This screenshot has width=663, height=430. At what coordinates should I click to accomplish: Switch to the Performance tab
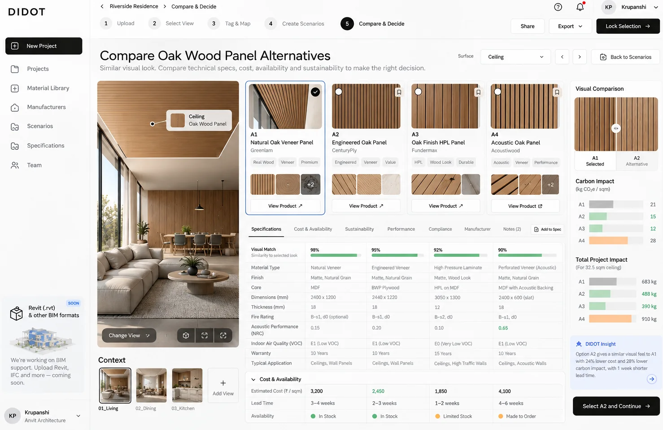pos(401,229)
